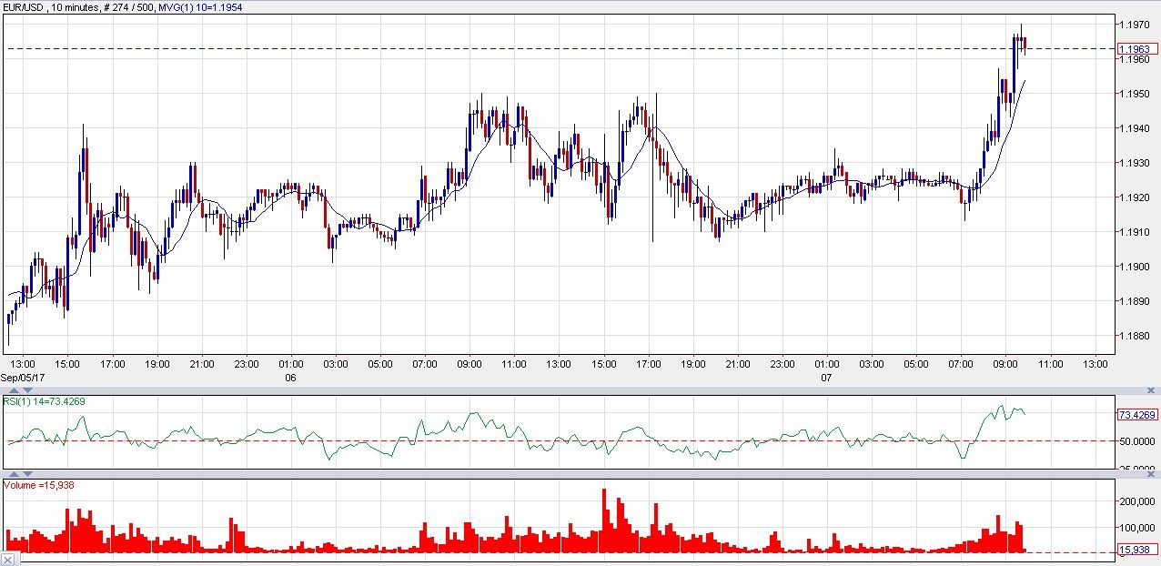Select the 10 minutes timeframe label
This screenshot has height=566, width=1161.
coord(76,6)
